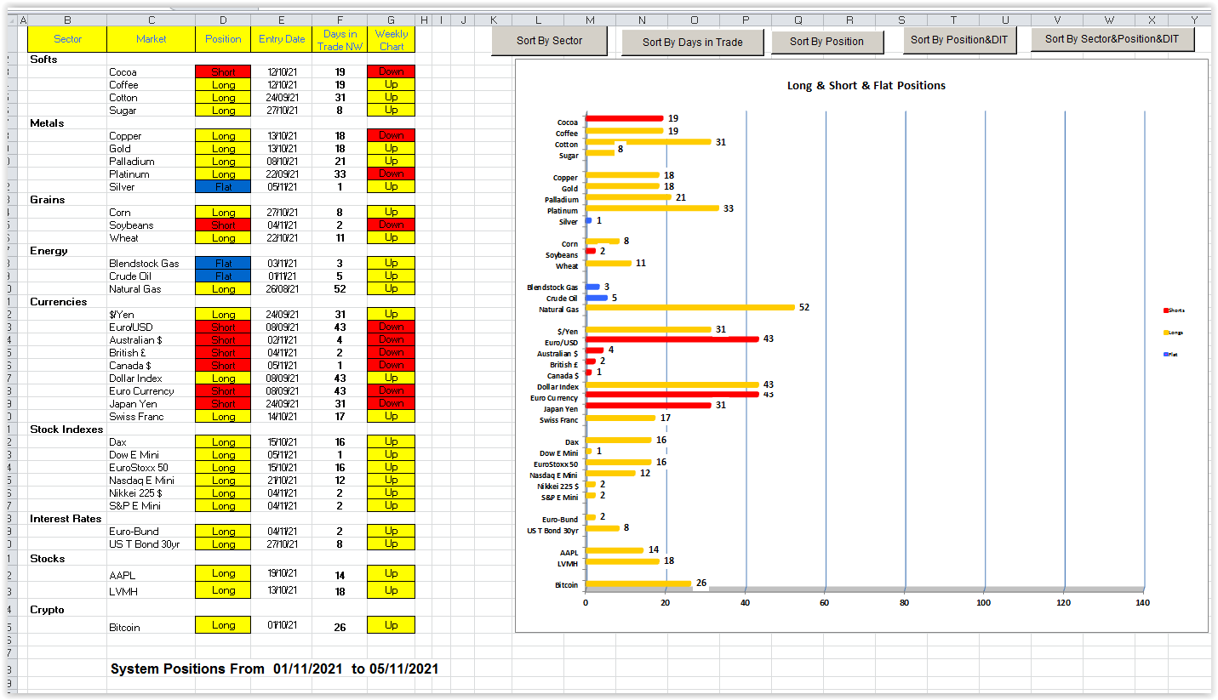Select the Crude Oil market cell
The width and height of the screenshot is (1218, 700).
[152, 276]
